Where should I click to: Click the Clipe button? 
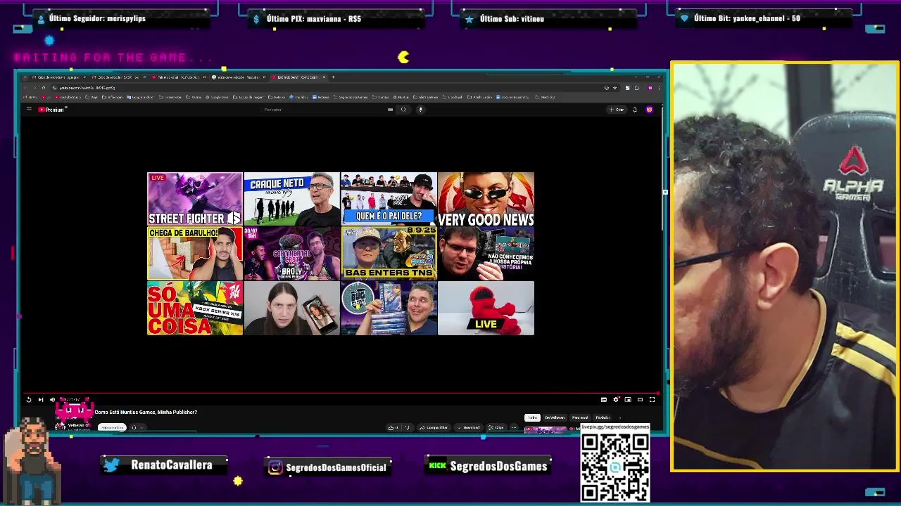coord(496,427)
